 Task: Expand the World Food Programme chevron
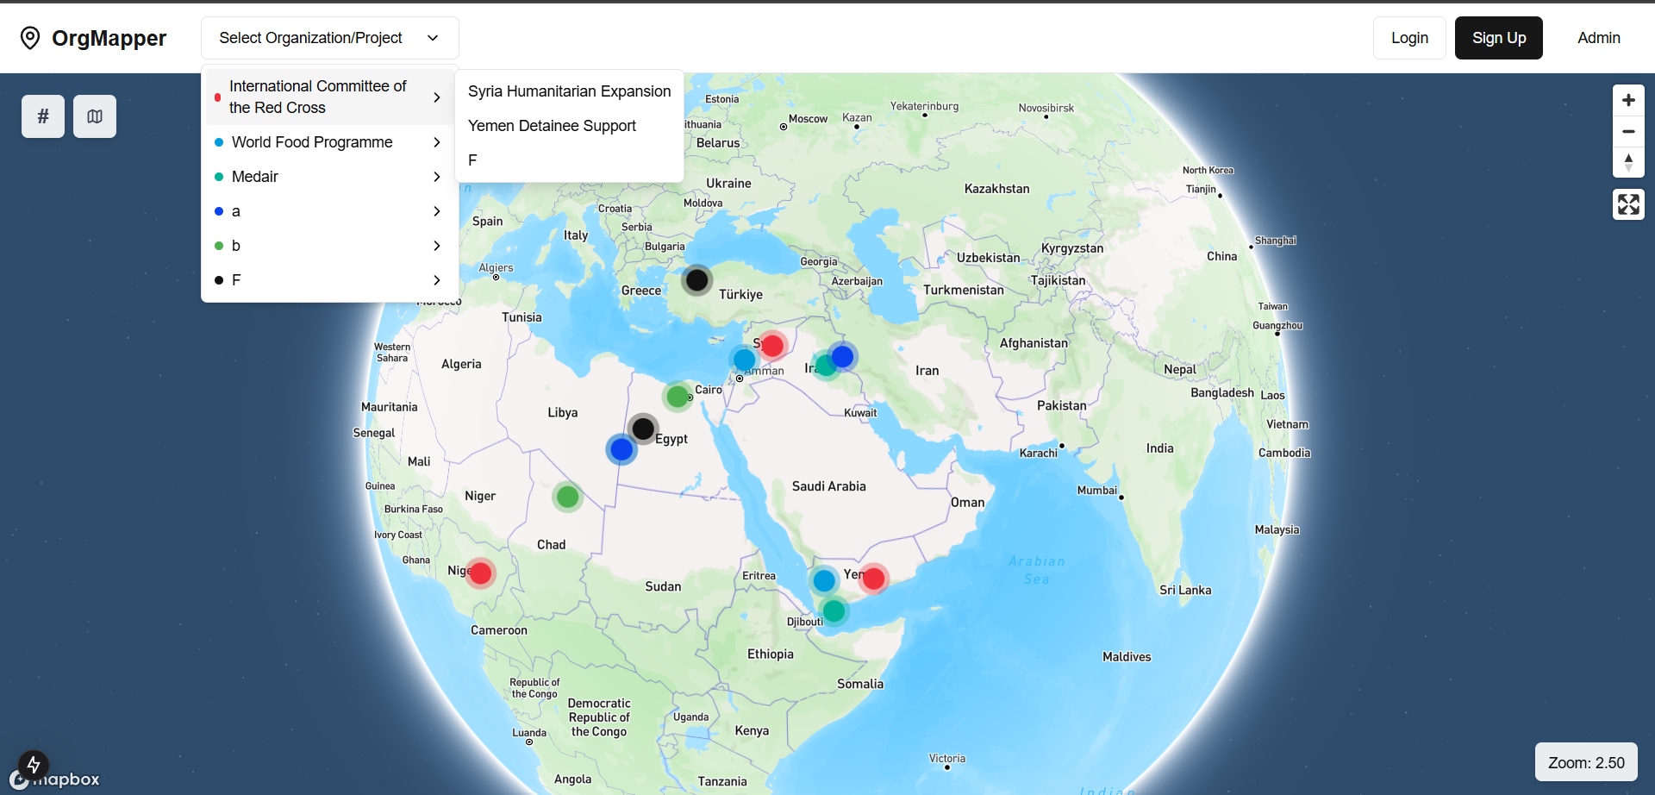436,141
